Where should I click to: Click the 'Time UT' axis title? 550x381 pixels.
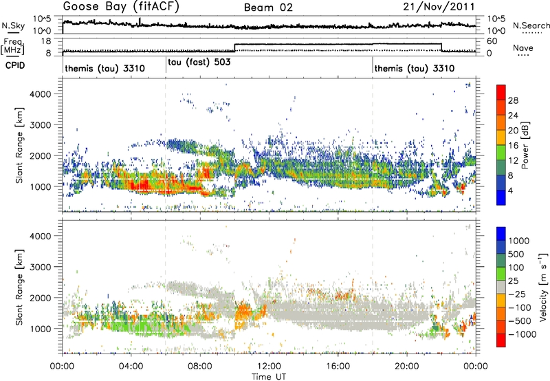pyautogui.click(x=269, y=376)
